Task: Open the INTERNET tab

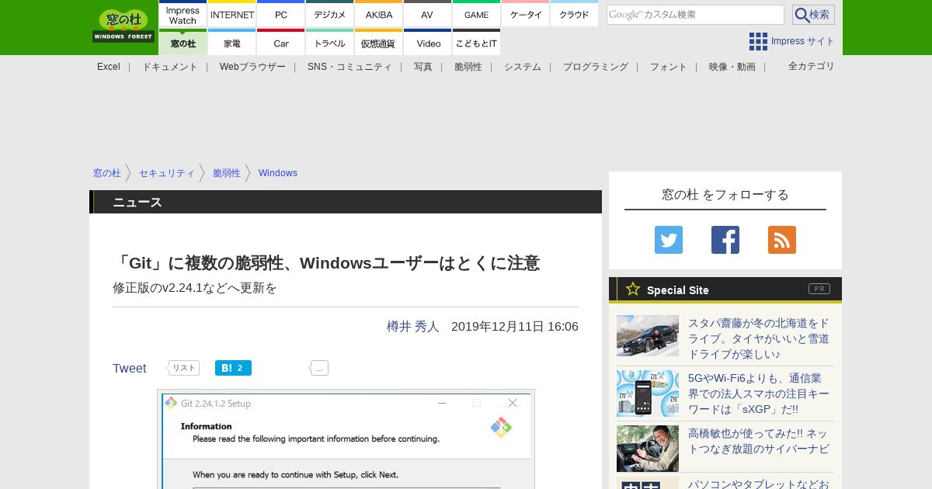Action: [x=232, y=15]
